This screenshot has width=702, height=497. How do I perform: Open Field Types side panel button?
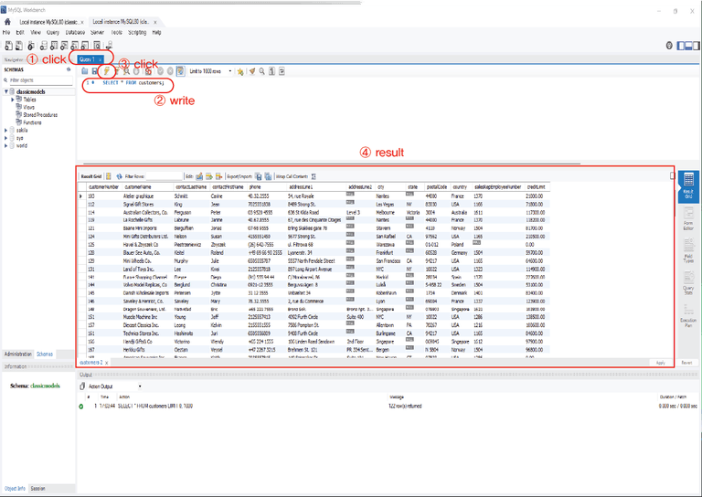[688, 250]
